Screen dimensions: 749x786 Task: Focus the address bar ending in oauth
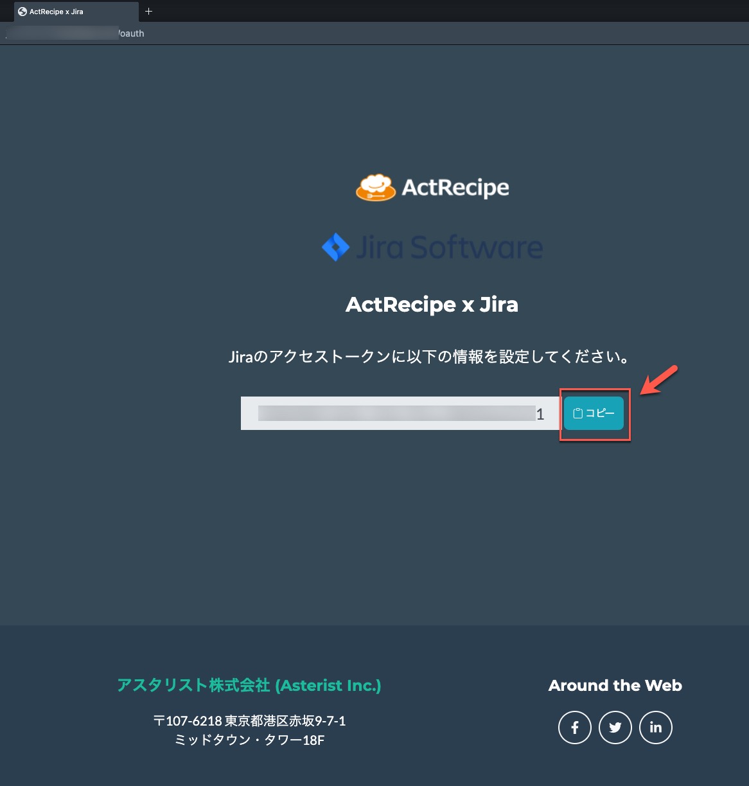click(x=374, y=33)
